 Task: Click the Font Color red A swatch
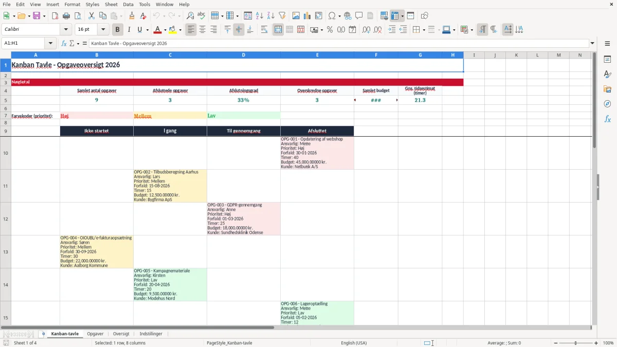(x=157, y=30)
